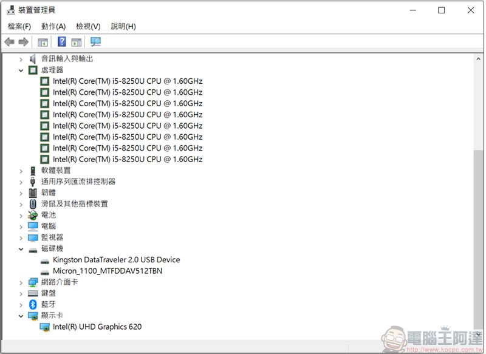Open the 動作(A) menu
Image resolution: width=486 pixels, height=354 pixels.
pos(53,26)
